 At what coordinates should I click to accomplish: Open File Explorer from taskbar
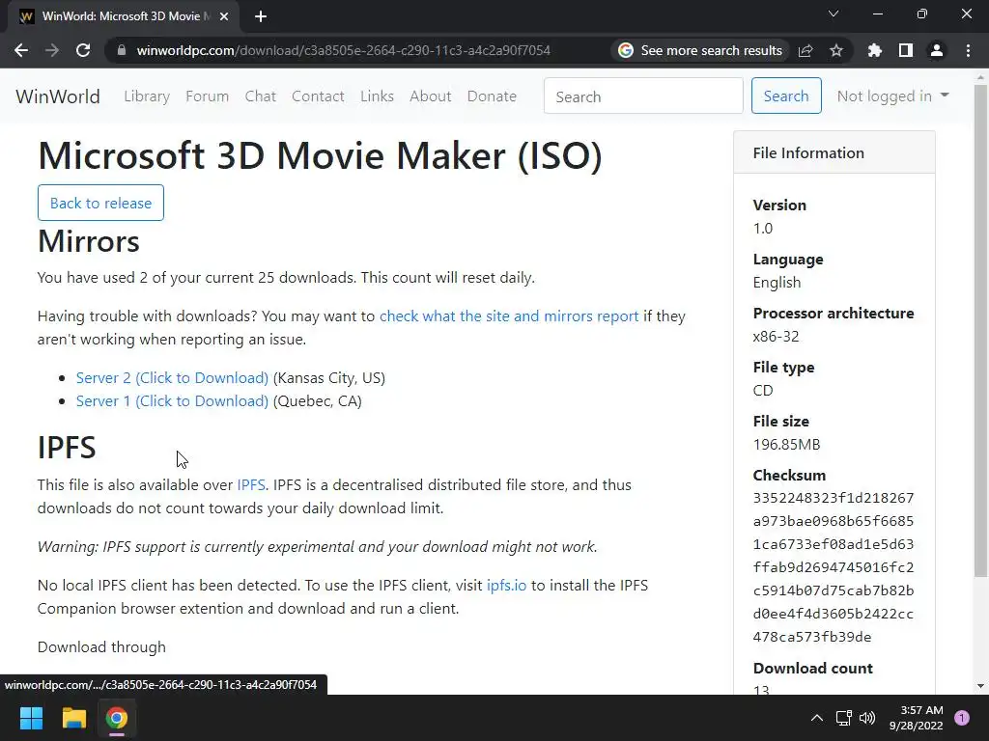pos(73,718)
